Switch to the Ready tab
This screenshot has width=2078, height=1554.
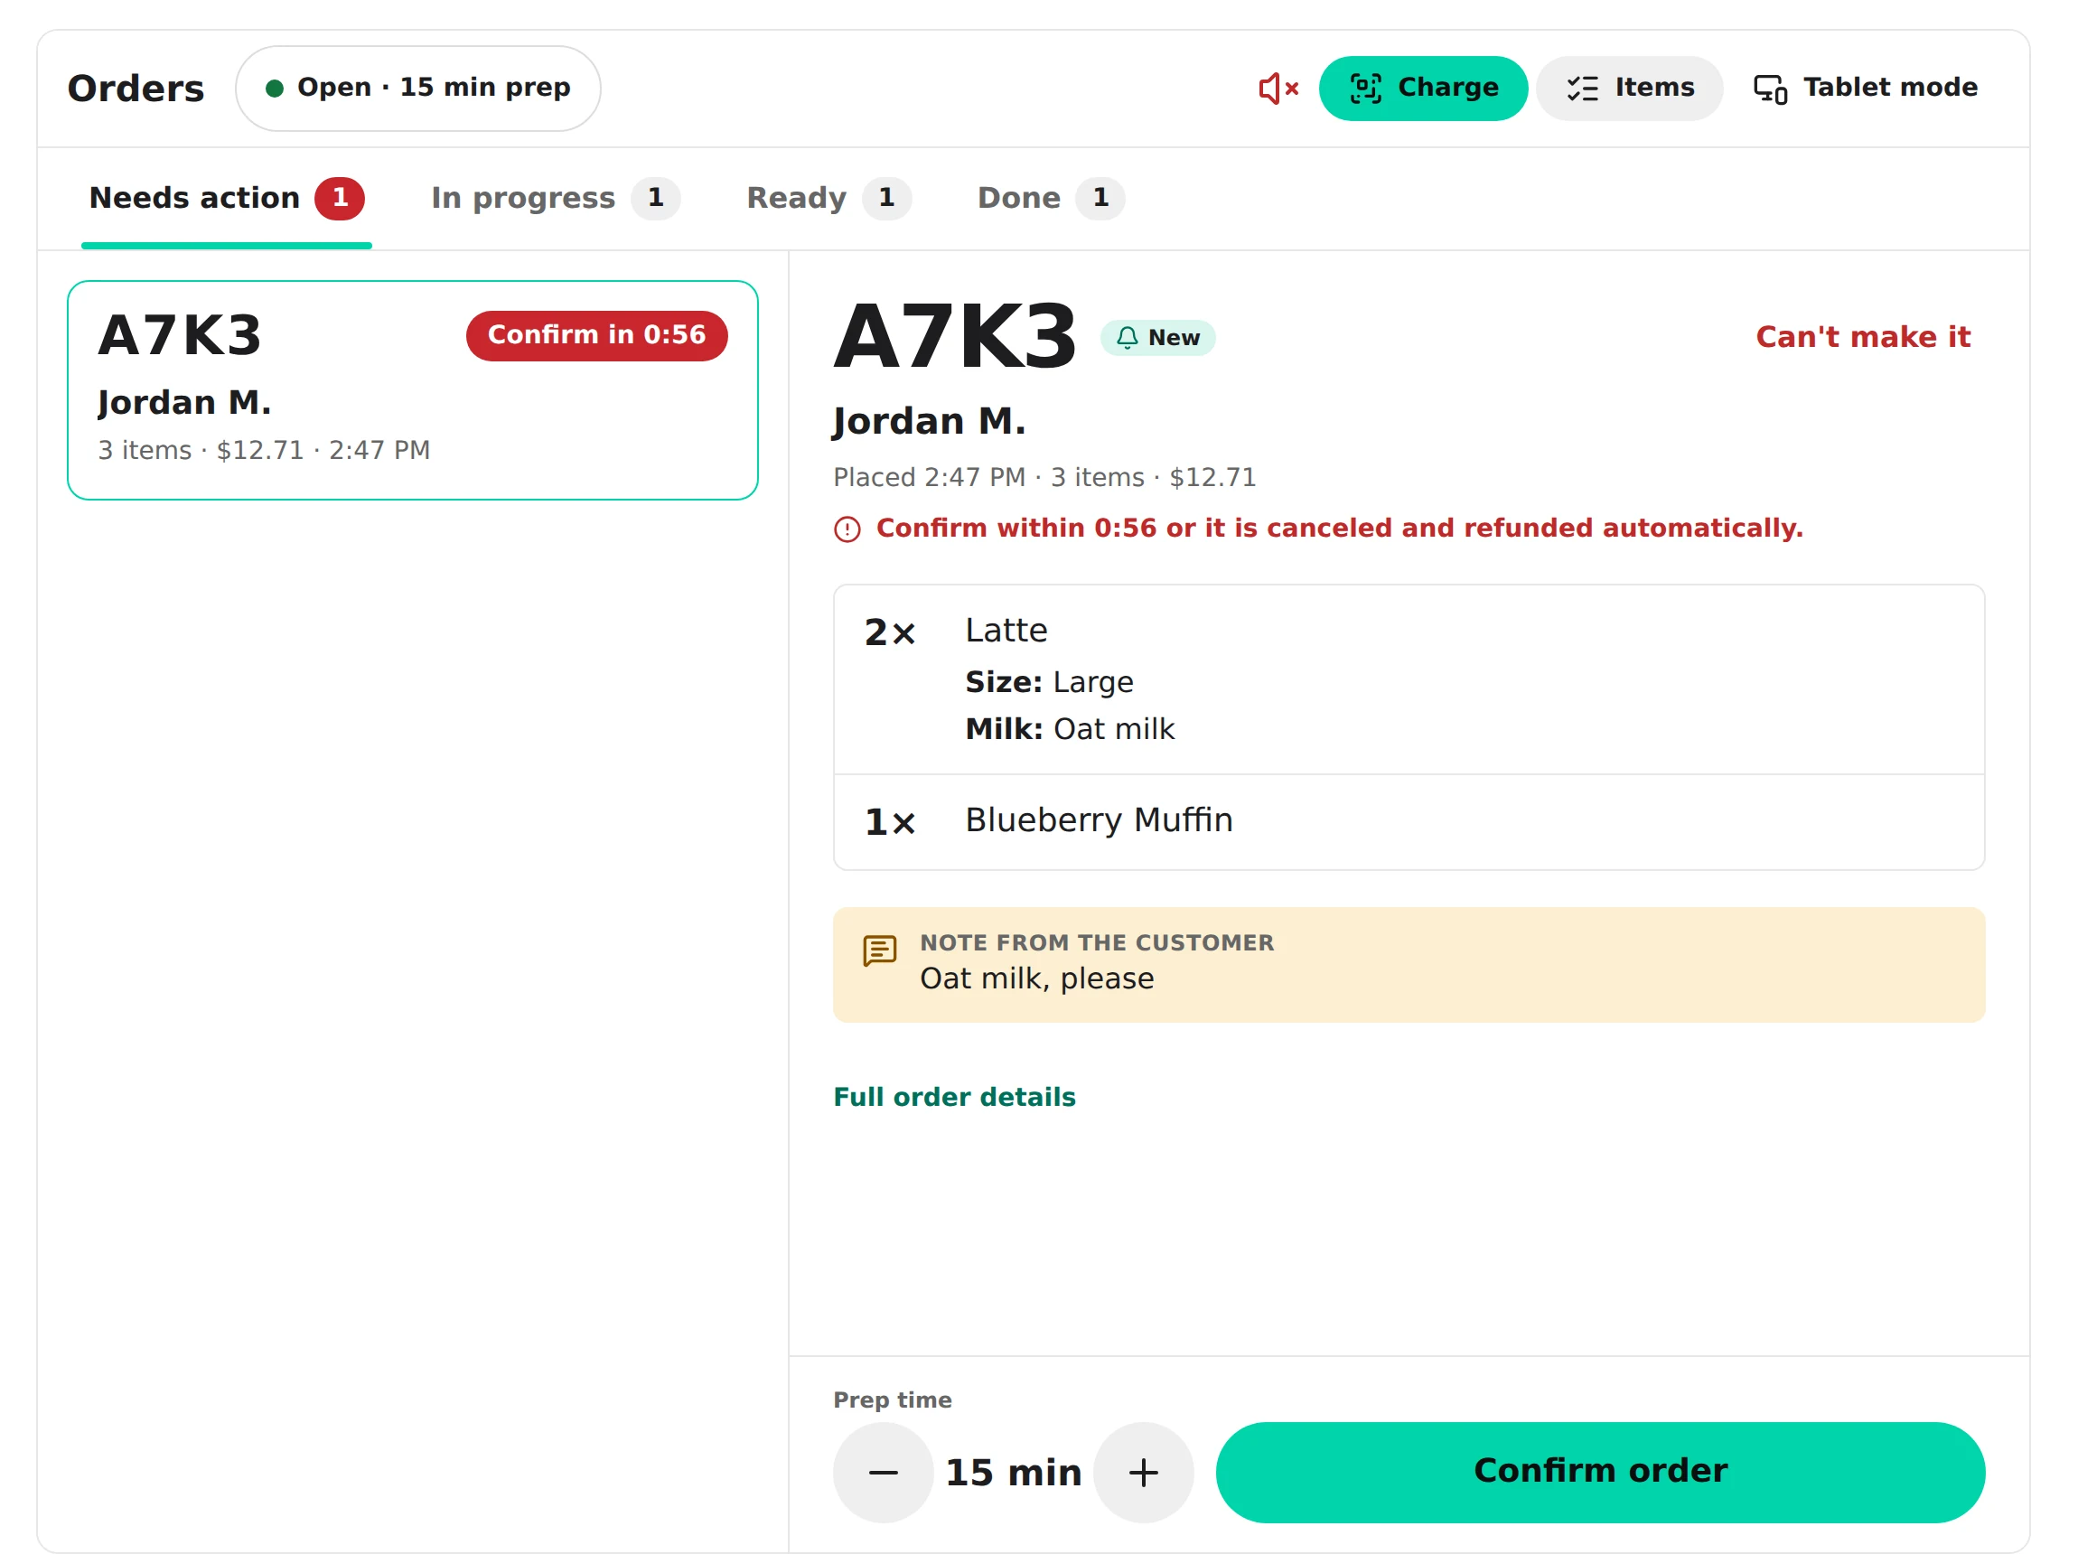tap(828, 198)
